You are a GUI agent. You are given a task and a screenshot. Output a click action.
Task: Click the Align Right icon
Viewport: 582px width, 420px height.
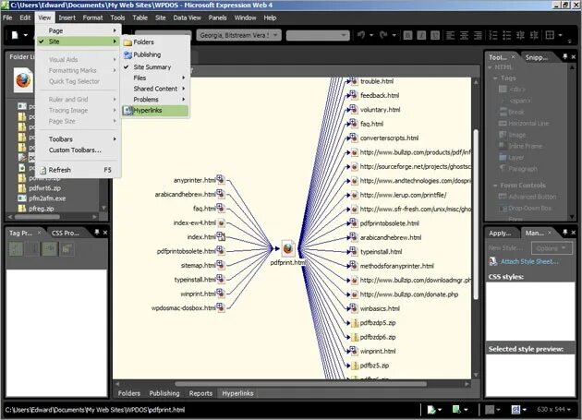[x=478, y=35]
